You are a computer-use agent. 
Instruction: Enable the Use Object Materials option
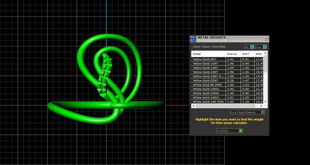pos(248,112)
